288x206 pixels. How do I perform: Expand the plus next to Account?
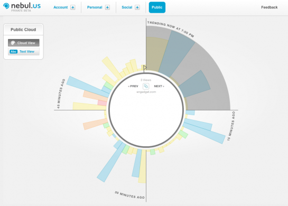[73, 7]
